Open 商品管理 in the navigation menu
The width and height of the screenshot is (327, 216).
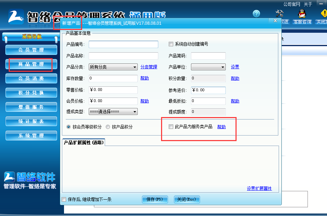point(31,64)
